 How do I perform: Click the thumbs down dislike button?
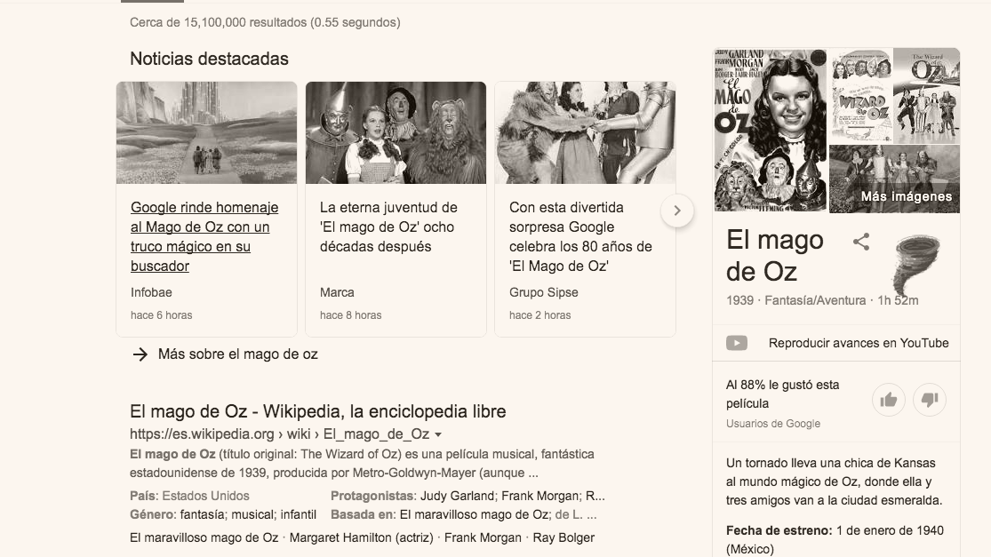click(x=930, y=400)
